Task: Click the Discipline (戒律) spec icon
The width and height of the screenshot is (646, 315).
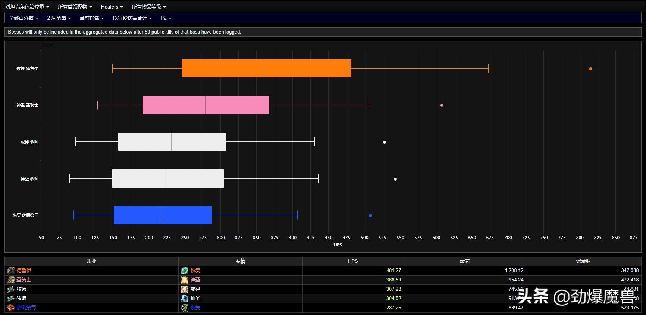Action: coord(185,289)
